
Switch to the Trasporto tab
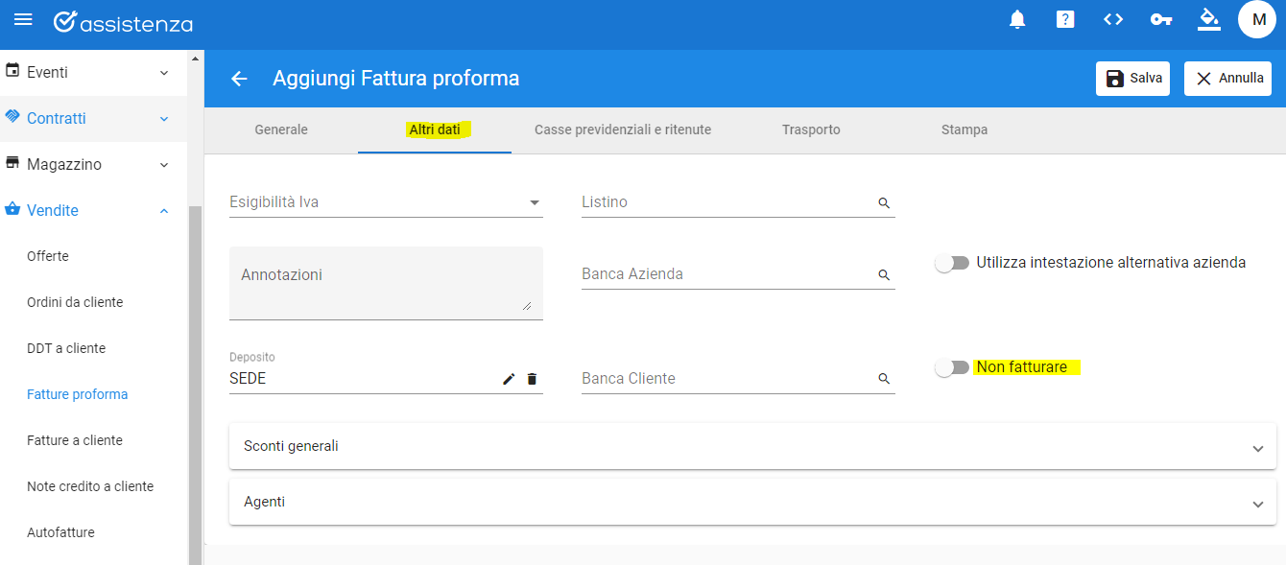[811, 129]
